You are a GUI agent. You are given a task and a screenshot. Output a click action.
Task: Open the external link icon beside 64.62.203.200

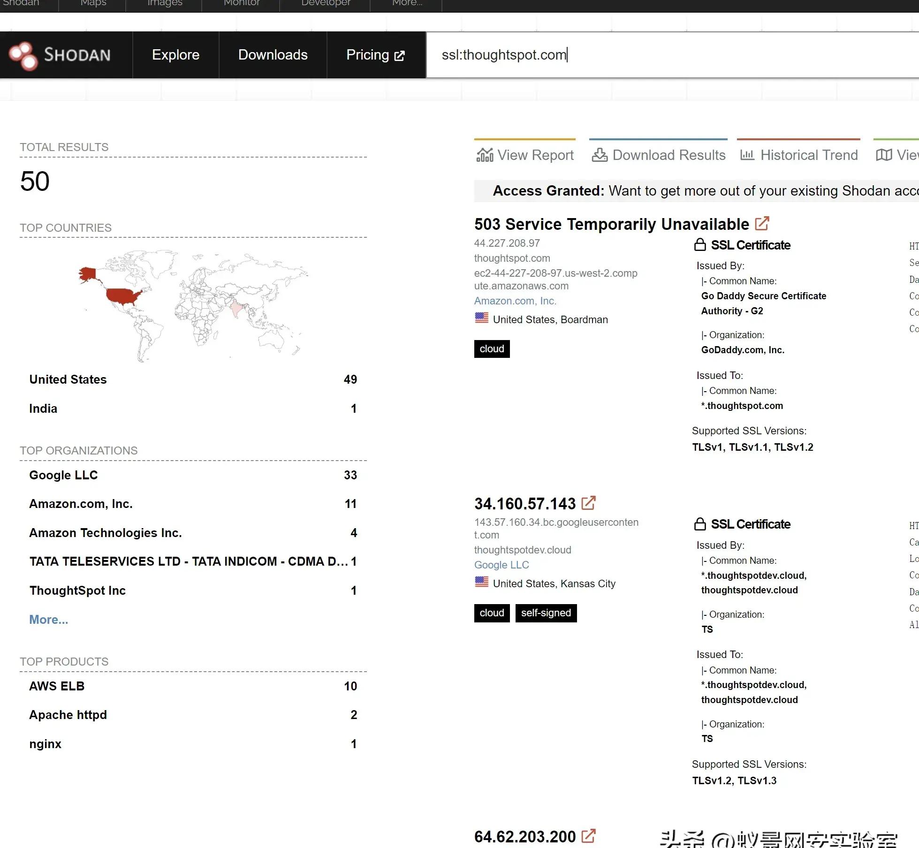point(588,836)
